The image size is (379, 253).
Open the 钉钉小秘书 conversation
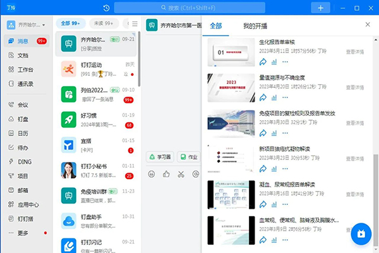click(96, 171)
